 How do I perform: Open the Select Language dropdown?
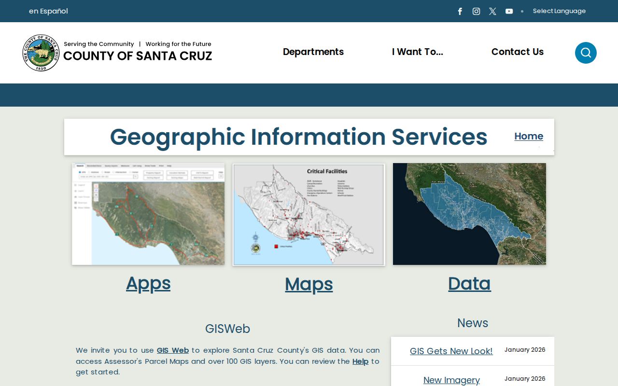pyautogui.click(x=559, y=11)
